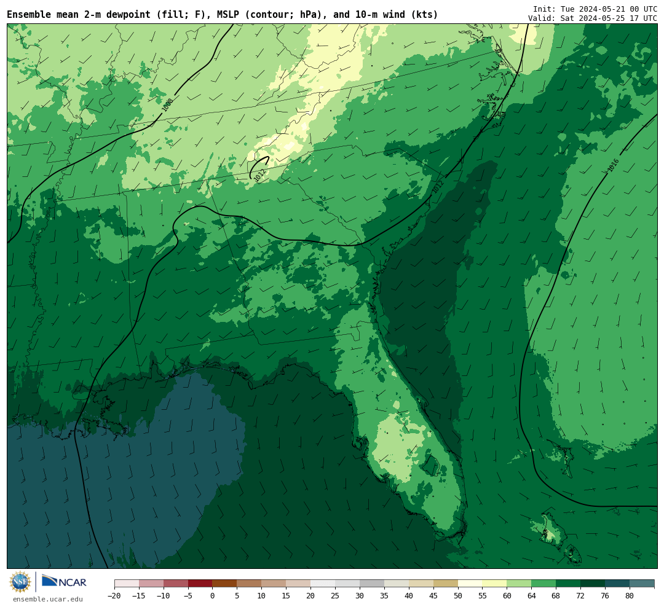Pick the colorbar swatch between 10 and 15
The width and height of the screenshot is (664, 607).
[x=274, y=584]
